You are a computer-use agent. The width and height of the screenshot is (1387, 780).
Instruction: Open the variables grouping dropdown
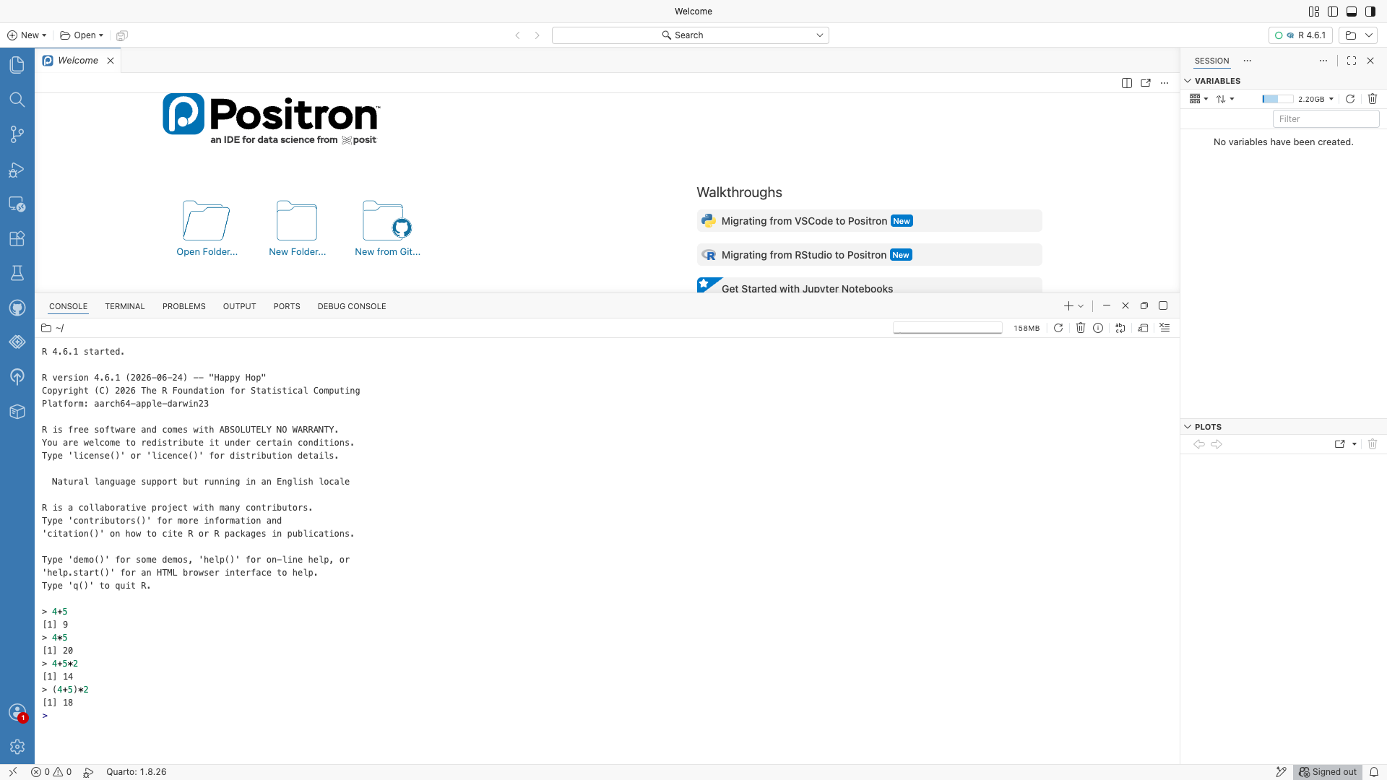[1198, 99]
